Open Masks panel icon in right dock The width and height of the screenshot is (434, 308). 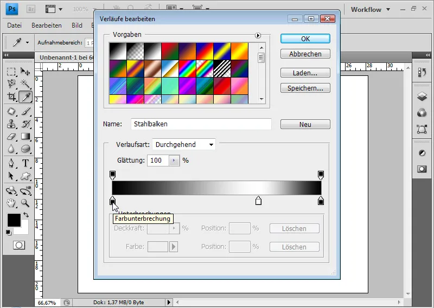pos(422,169)
